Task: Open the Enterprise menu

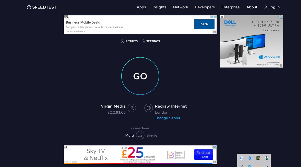Action: coord(231,7)
